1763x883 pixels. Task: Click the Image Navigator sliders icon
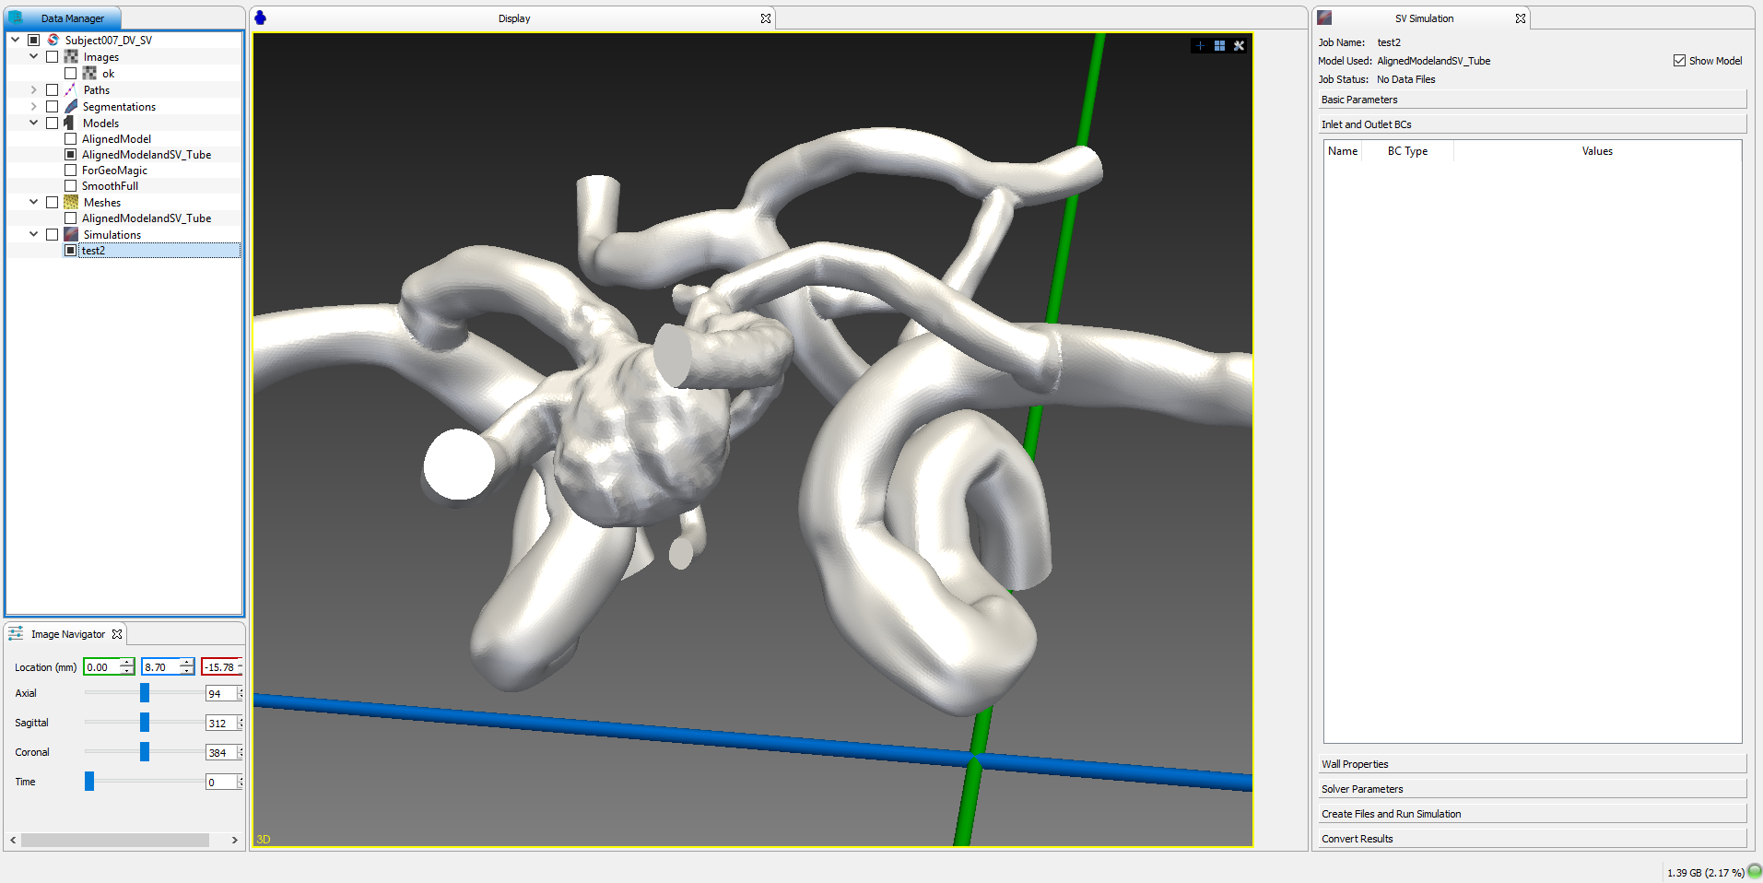coord(16,633)
